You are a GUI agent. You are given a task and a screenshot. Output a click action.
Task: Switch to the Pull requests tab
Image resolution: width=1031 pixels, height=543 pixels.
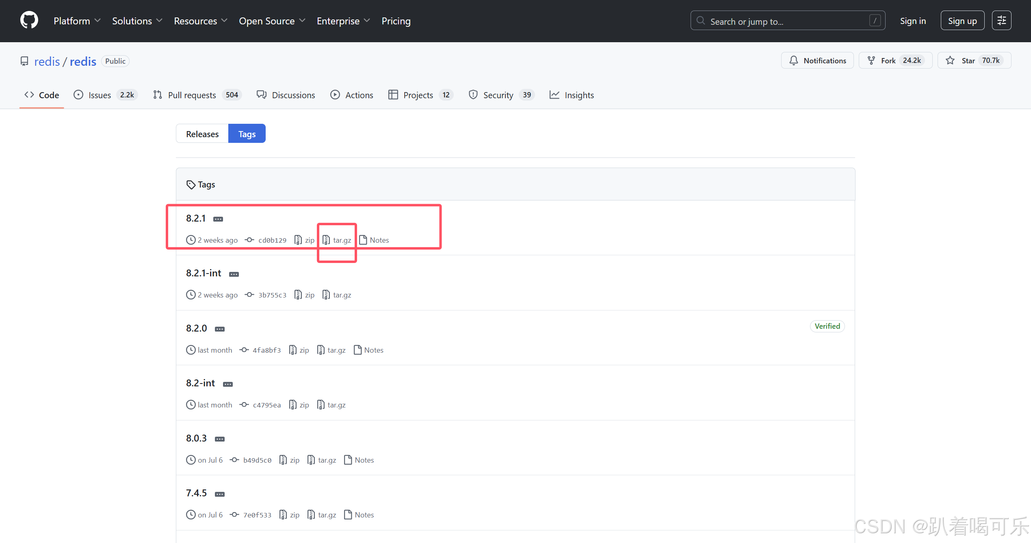(197, 95)
